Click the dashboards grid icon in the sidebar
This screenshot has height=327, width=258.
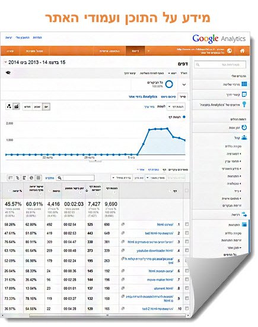[244, 84]
